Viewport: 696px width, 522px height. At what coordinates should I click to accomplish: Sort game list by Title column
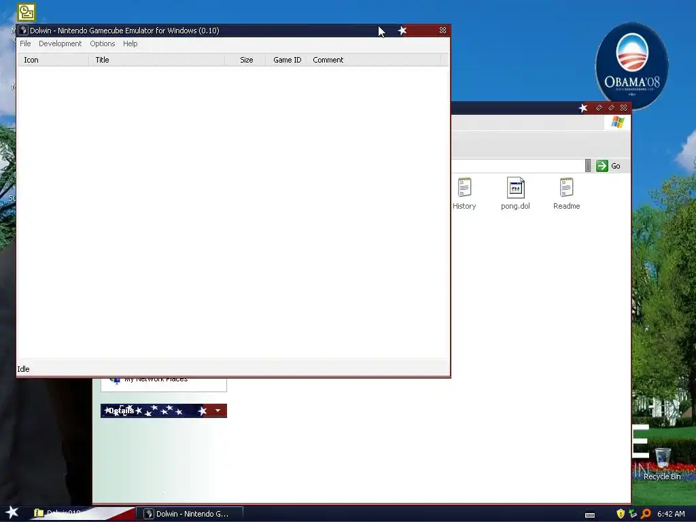[157, 60]
